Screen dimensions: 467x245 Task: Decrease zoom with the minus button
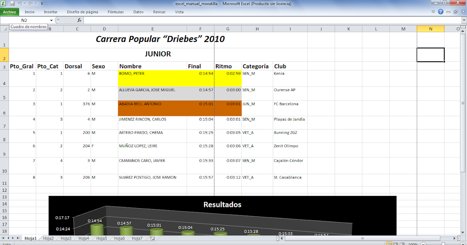tap(423, 244)
